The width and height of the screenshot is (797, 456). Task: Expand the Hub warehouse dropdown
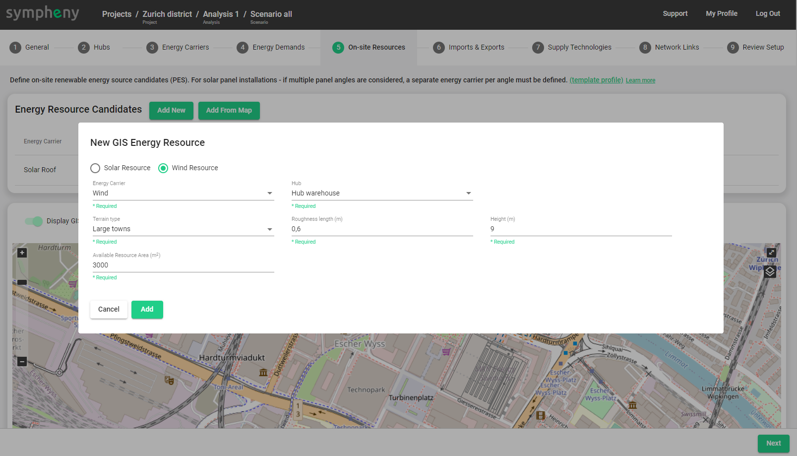(x=382, y=193)
